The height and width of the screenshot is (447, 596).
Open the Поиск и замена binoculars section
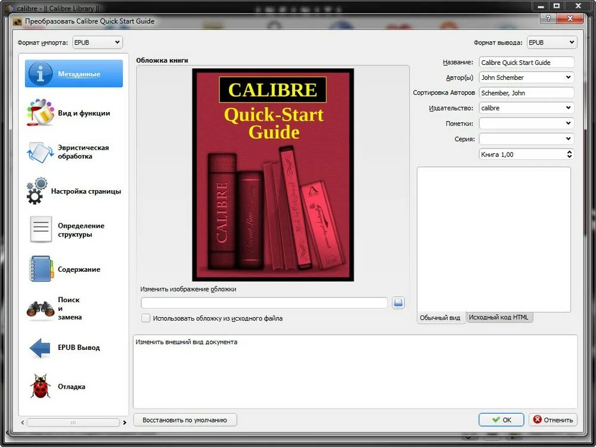(74, 308)
